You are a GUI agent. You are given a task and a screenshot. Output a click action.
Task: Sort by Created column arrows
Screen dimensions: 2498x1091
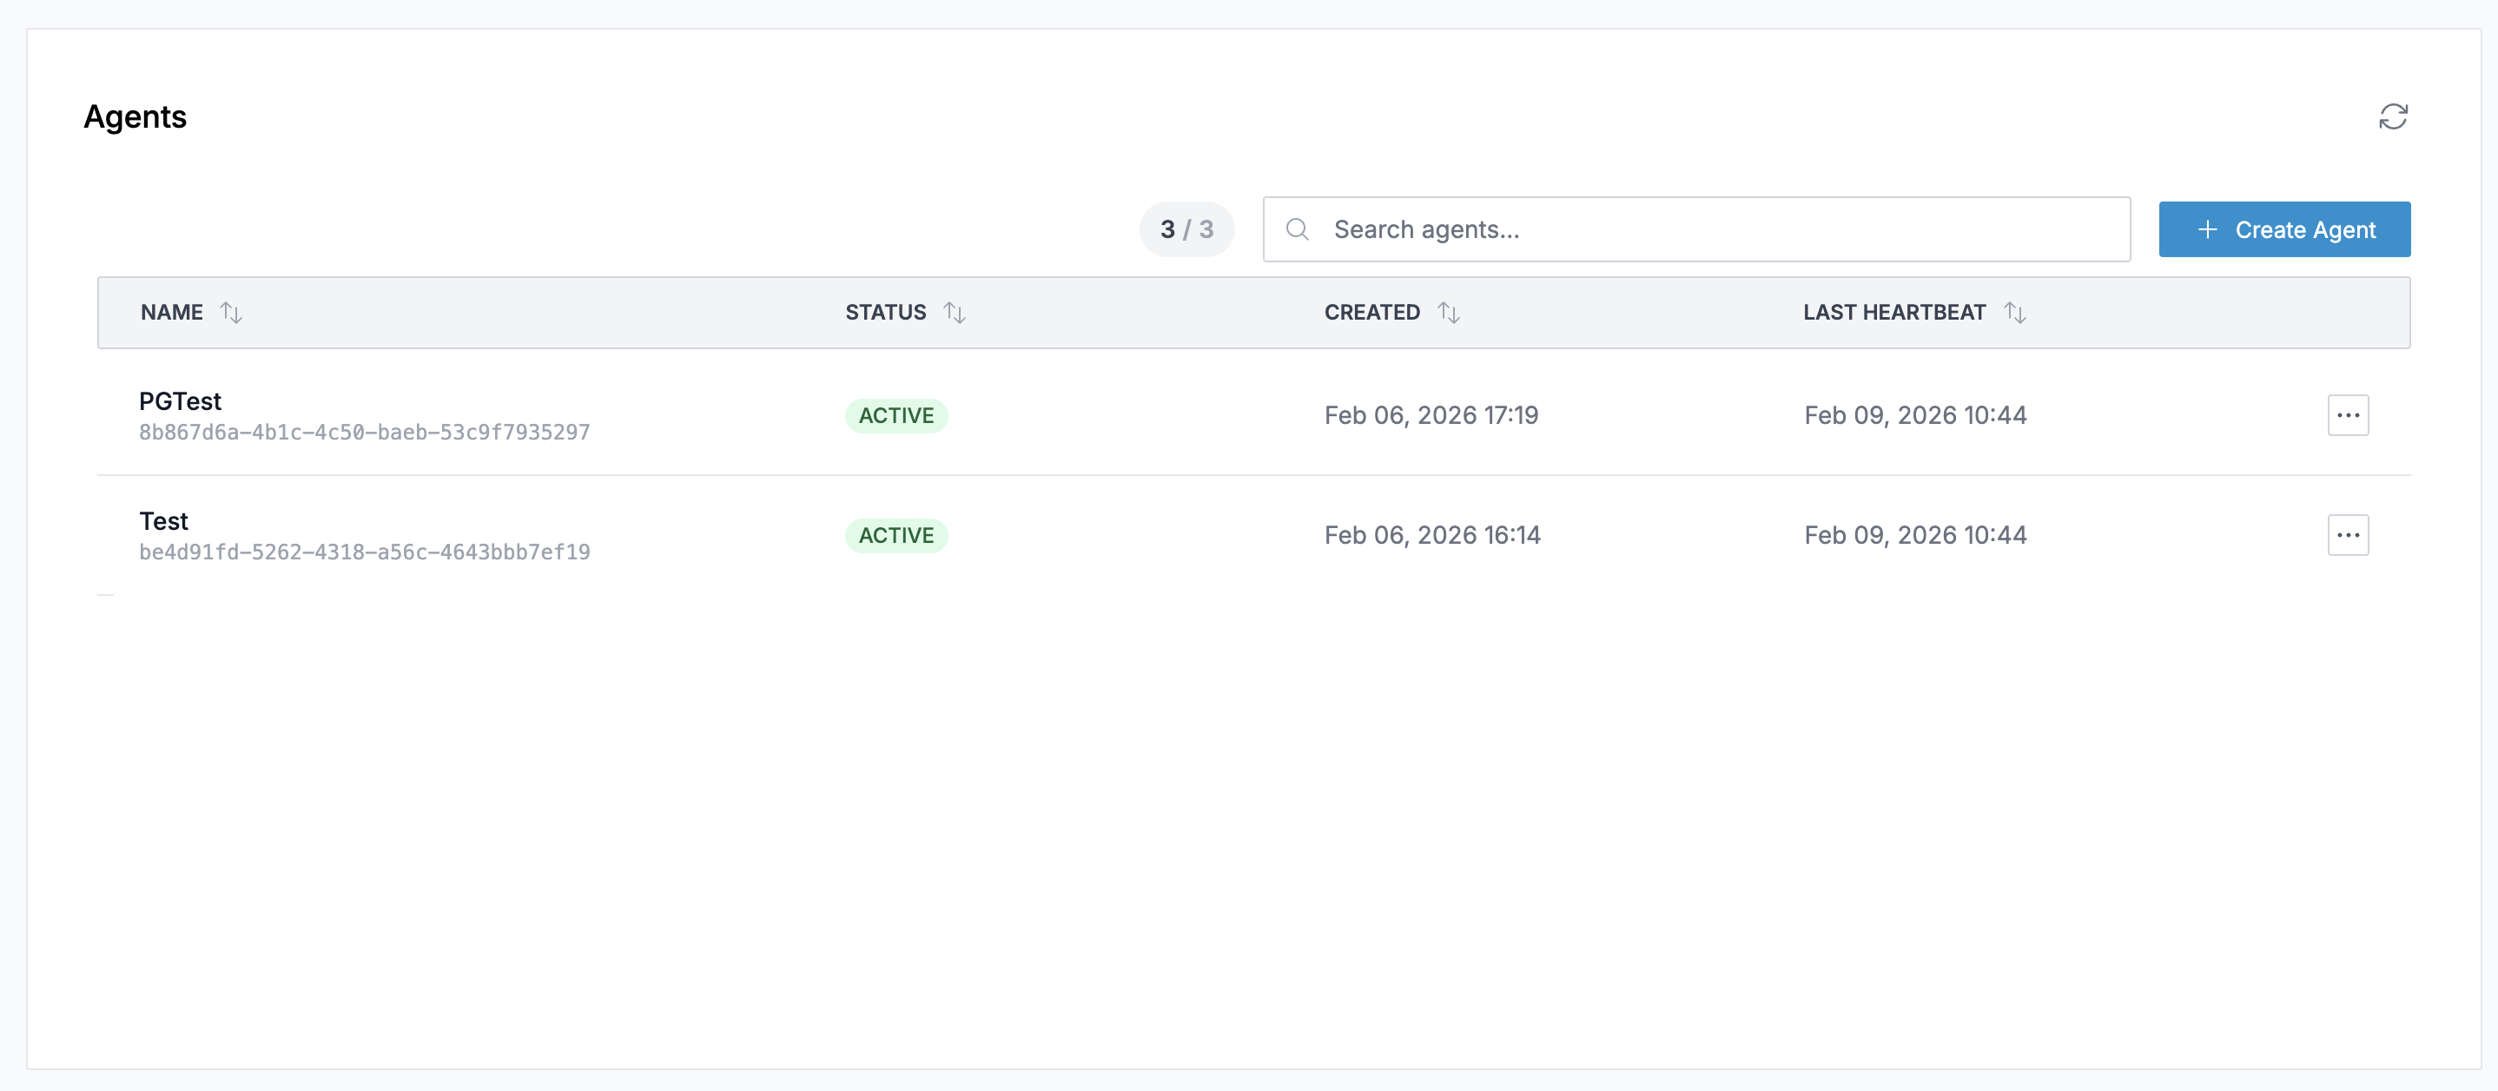[x=1448, y=312]
